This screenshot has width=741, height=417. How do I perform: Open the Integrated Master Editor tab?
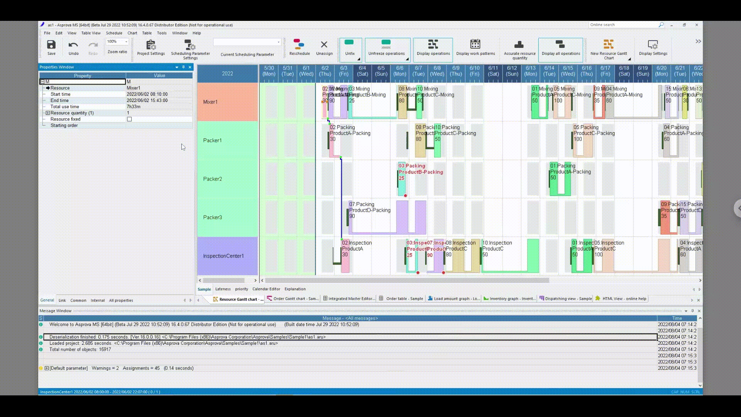(349, 299)
